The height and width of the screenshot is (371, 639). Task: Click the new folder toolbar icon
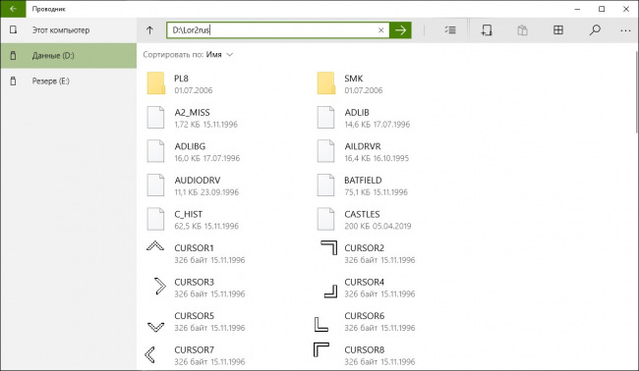[487, 30]
